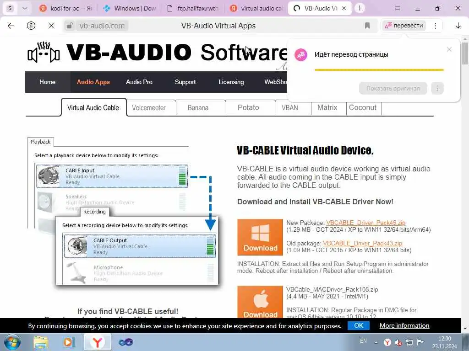Click the Apple macOS Download button
Screen dimensions: 469x351
point(260,302)
